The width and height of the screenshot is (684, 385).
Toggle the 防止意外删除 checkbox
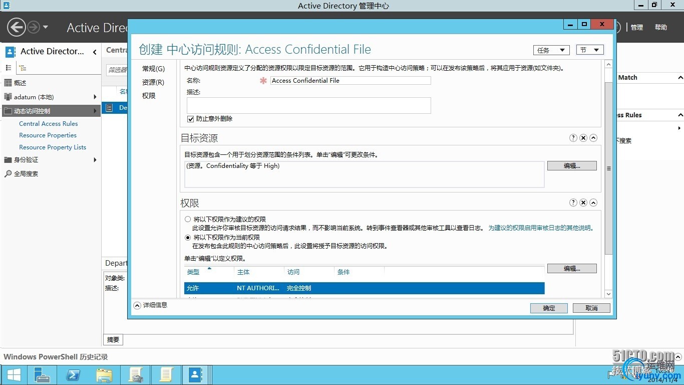pyautogui.click(x=190, y=119)
